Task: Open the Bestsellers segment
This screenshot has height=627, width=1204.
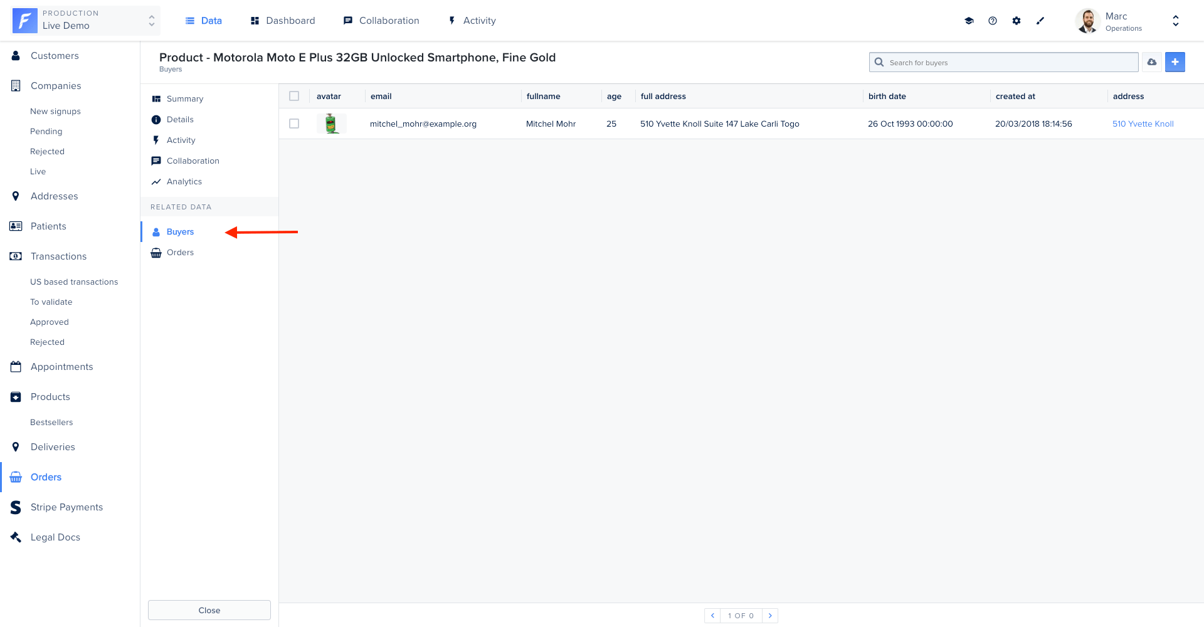Action: [x=51, y=423]
